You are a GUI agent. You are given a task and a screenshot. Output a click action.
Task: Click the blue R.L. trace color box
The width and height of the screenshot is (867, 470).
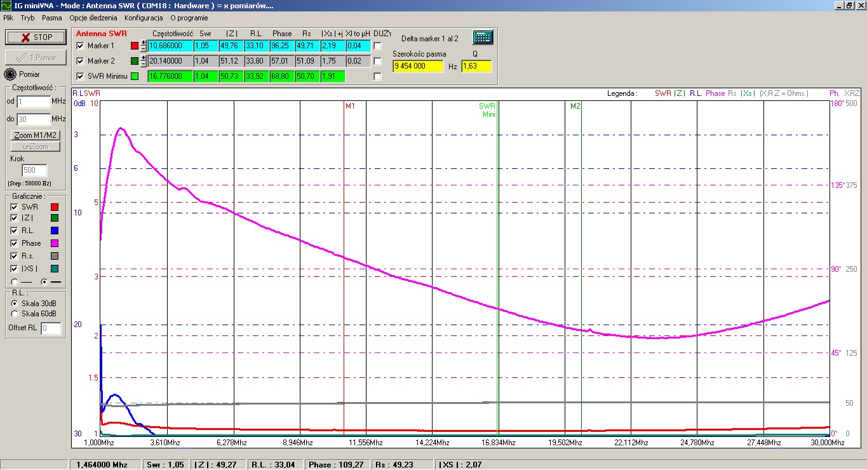[55, 231]
